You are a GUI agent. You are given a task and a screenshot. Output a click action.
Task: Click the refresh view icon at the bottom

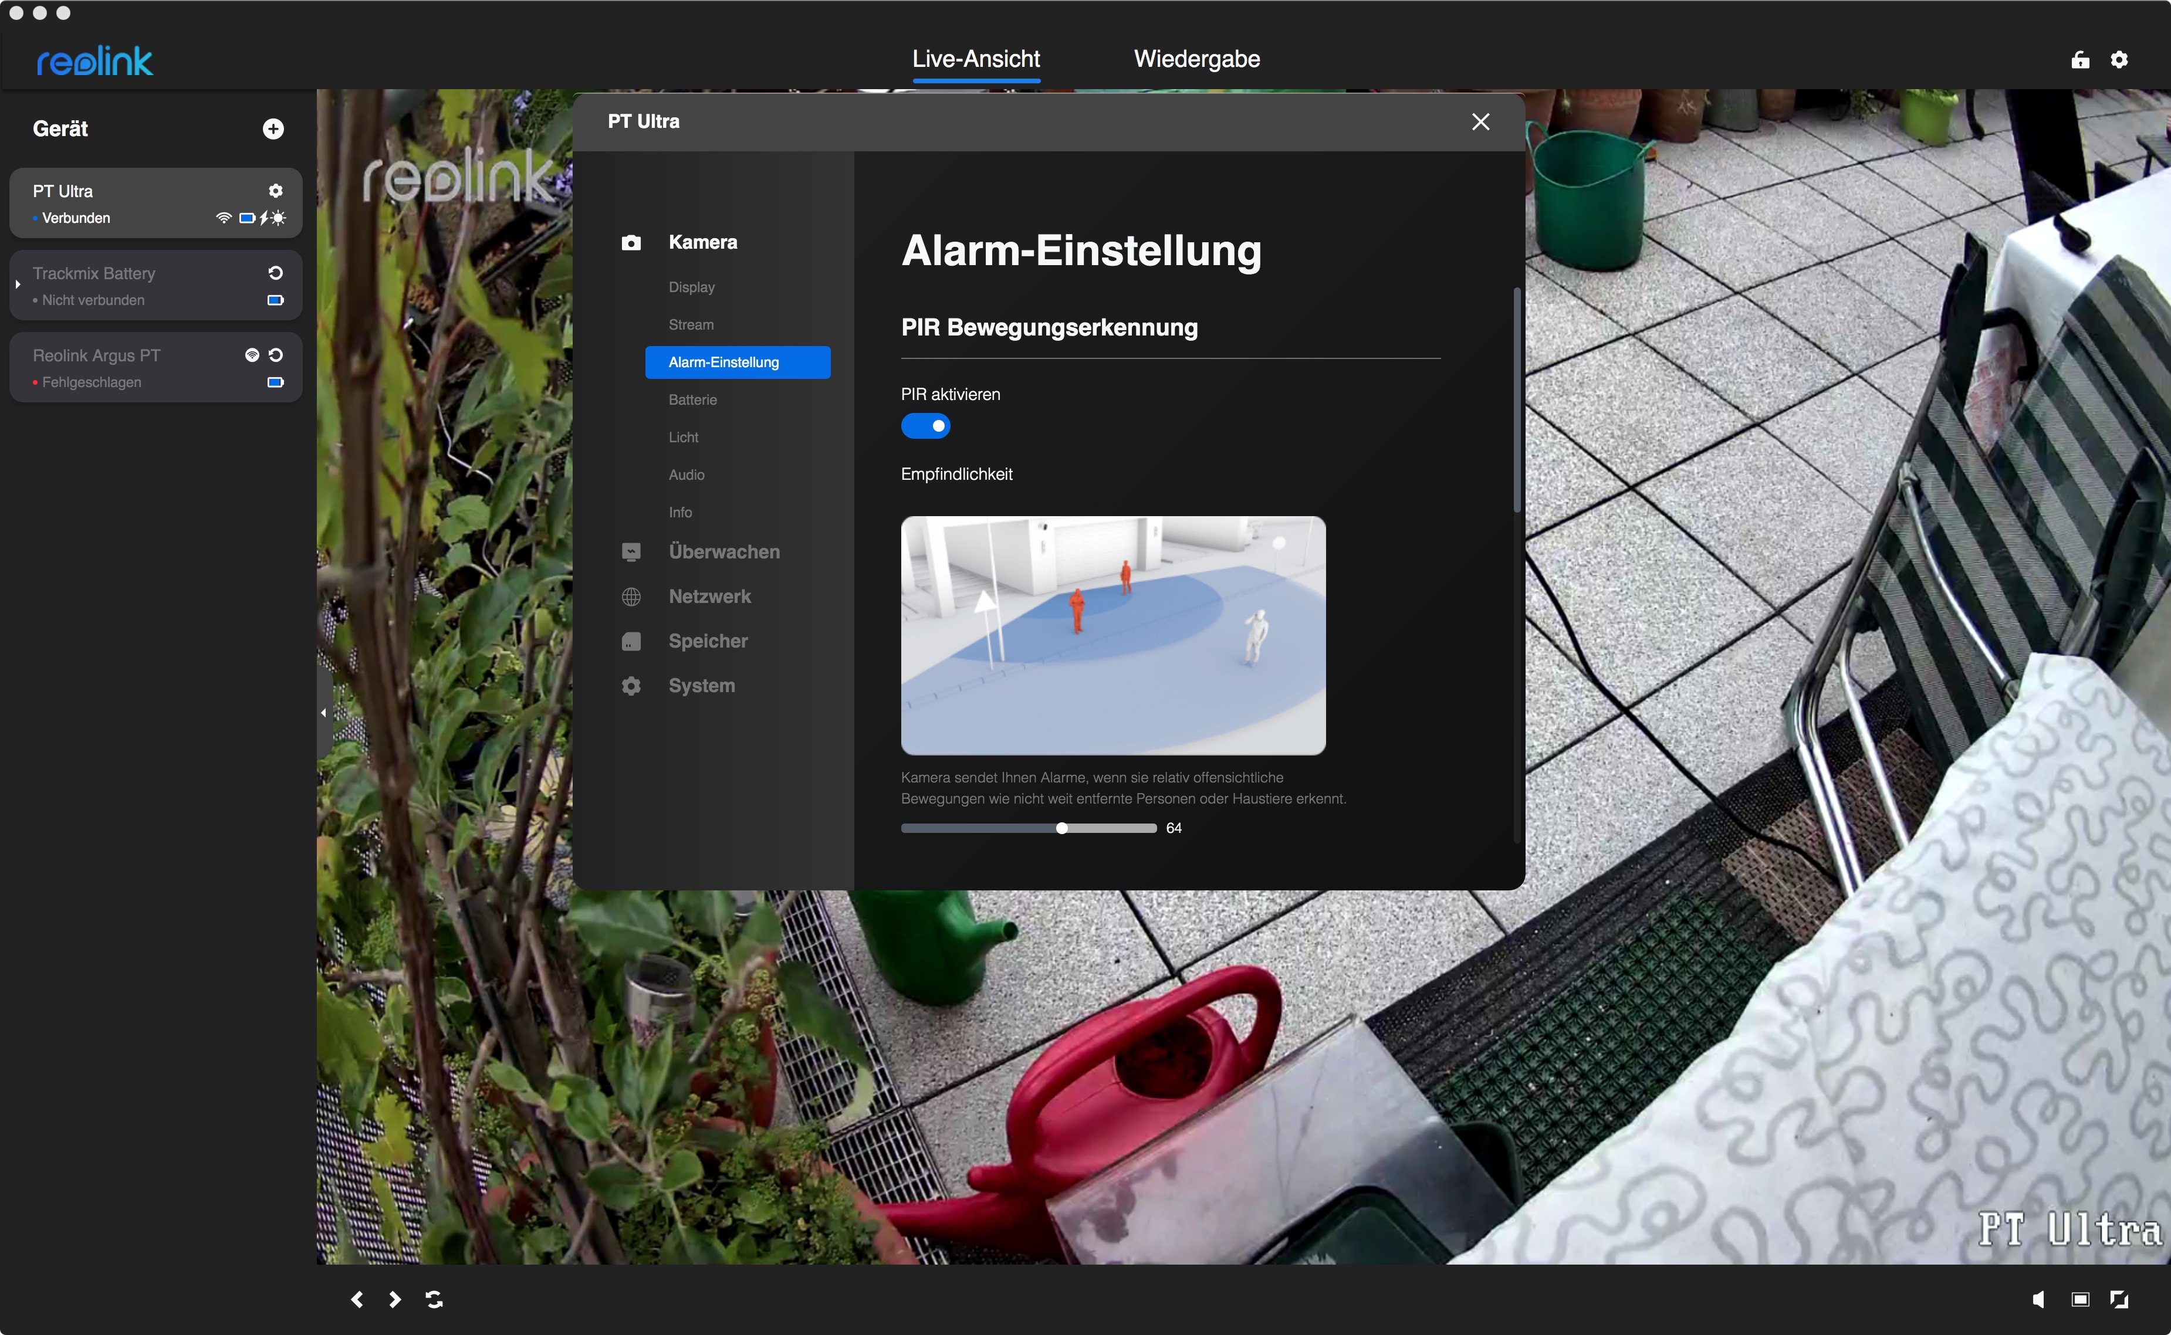434,1299
